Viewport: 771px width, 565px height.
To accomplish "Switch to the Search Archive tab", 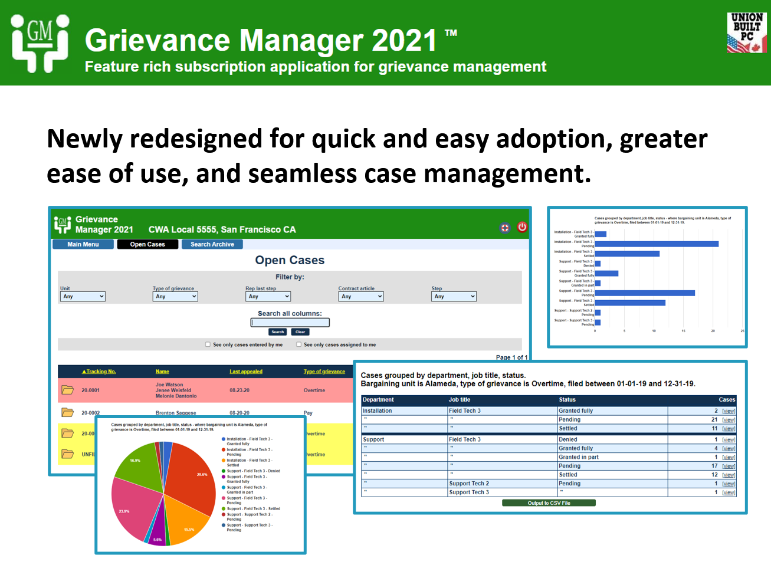I will pos(212,244).
